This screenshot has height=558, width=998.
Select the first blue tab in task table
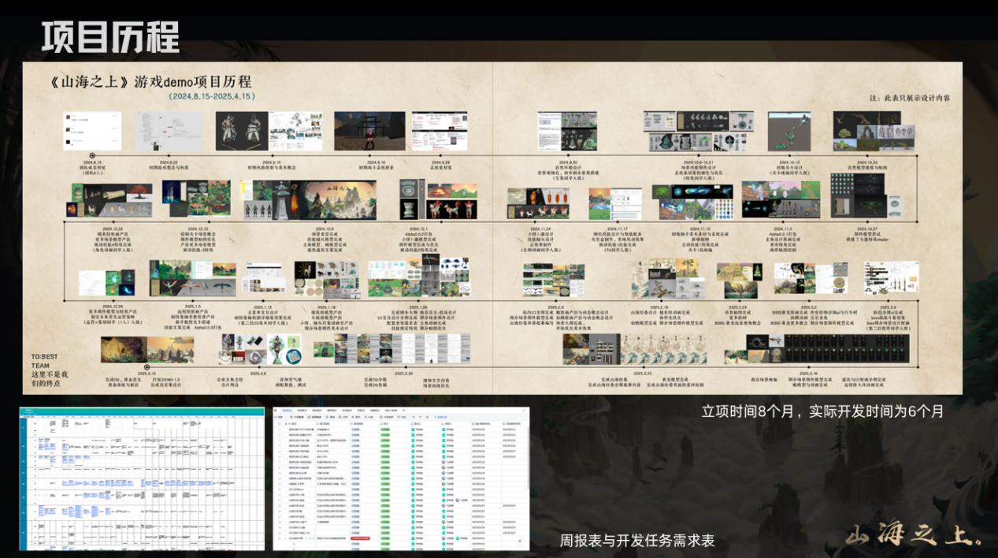point(286,411)
